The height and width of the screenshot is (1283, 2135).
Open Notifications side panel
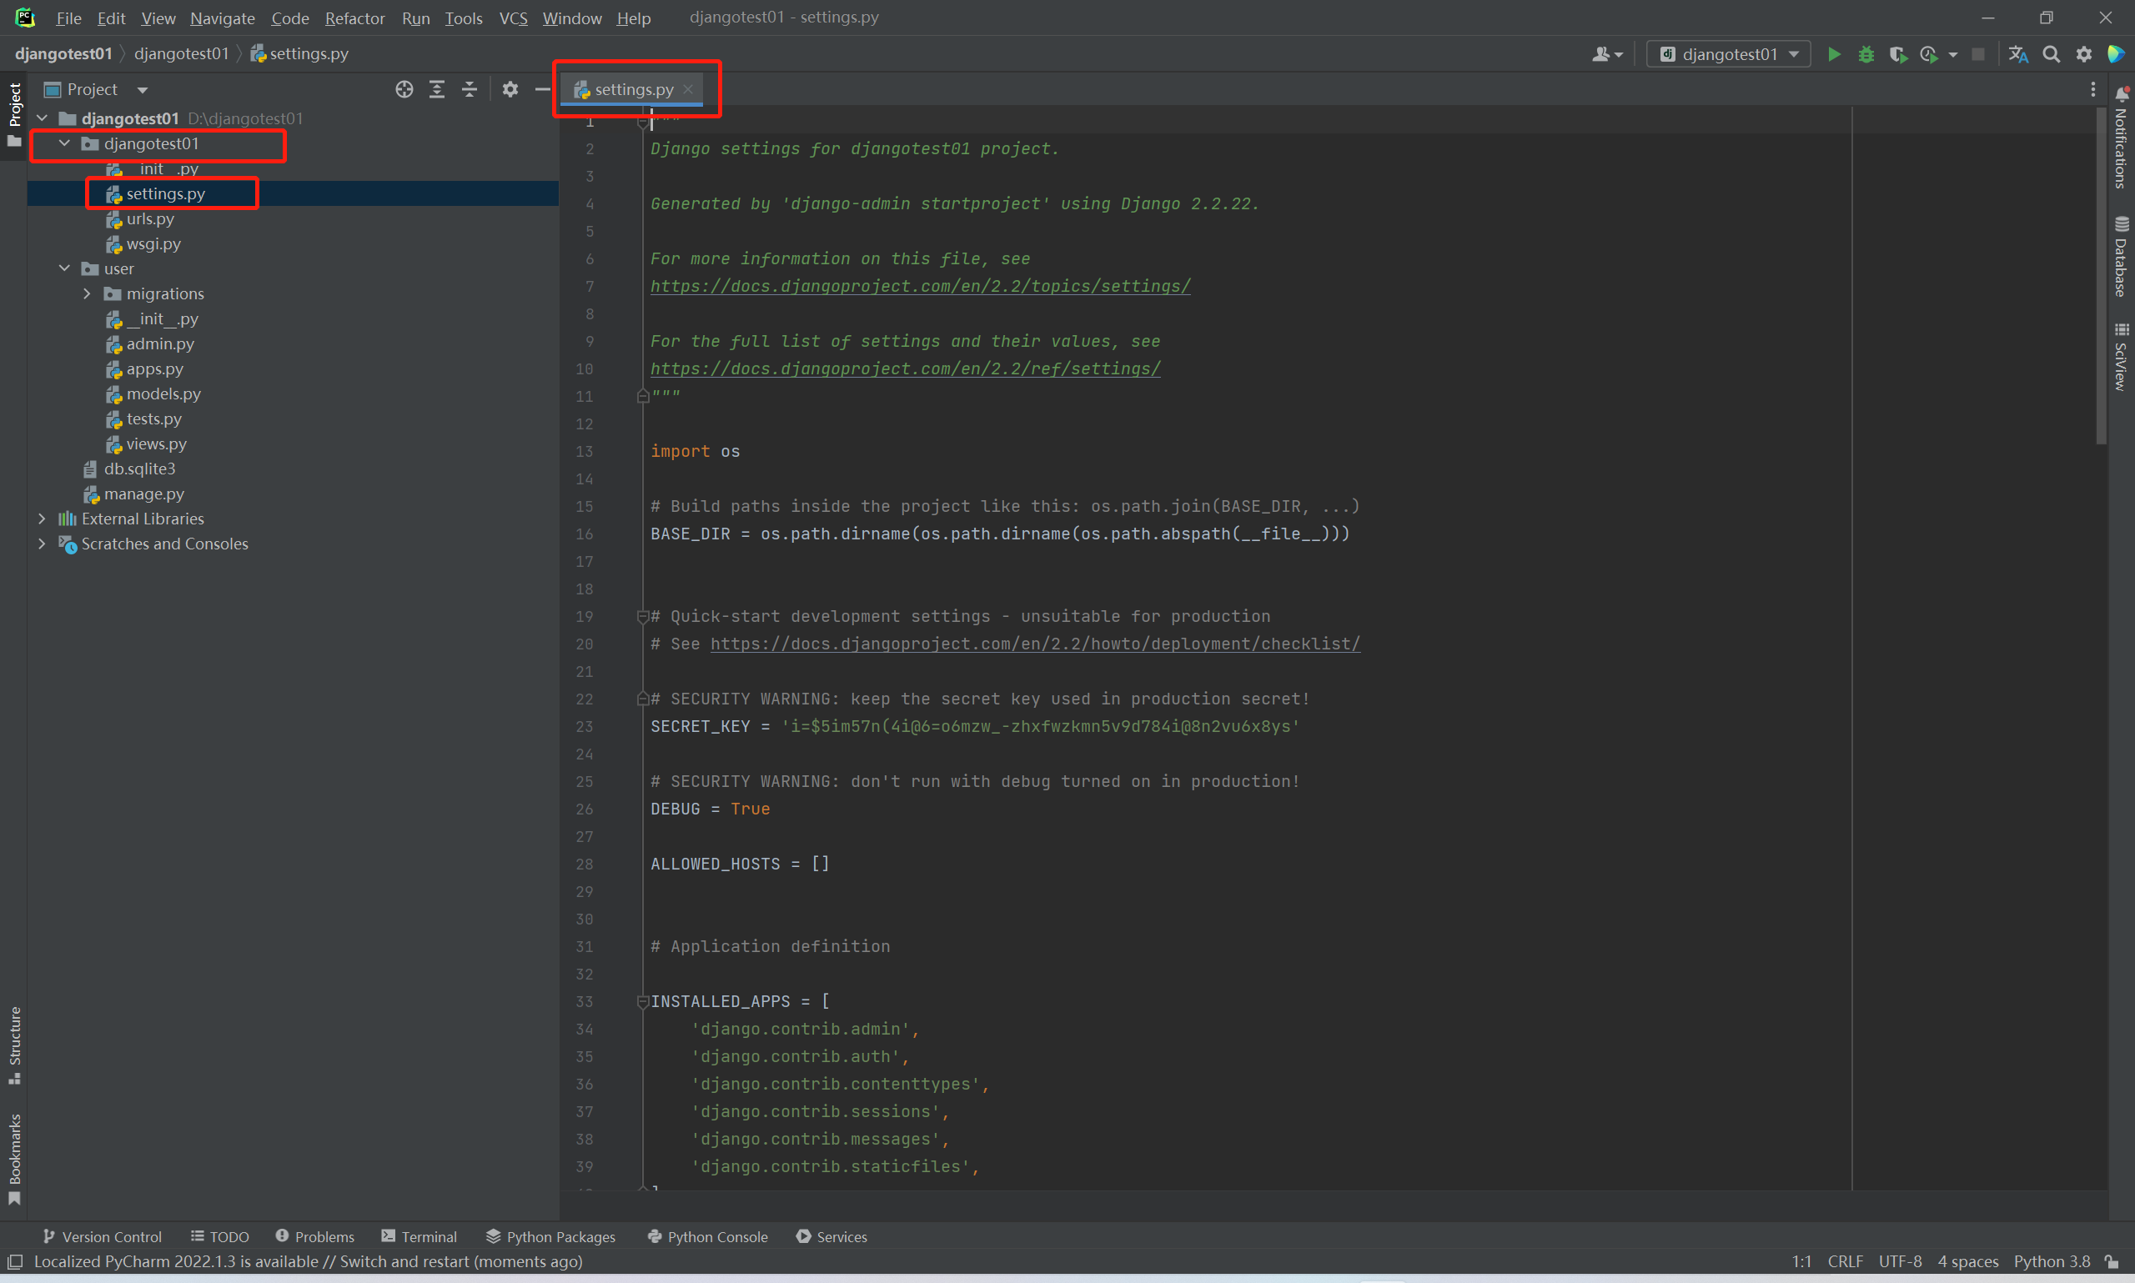2120,138
